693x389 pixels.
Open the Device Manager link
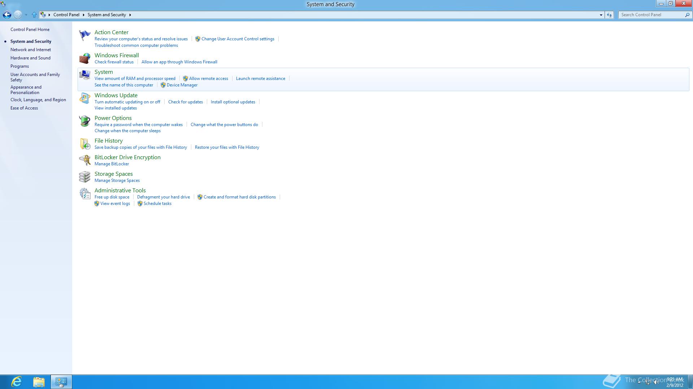(182, 85)
